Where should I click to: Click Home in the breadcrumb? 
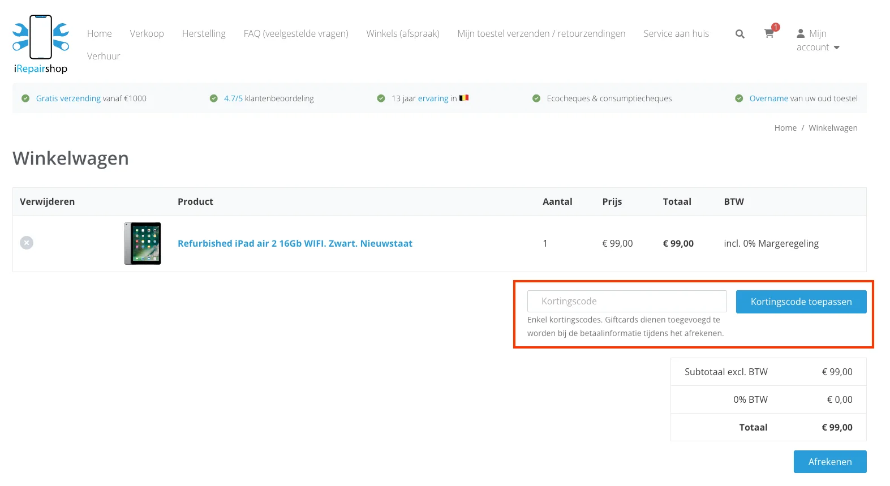(785, 128)
